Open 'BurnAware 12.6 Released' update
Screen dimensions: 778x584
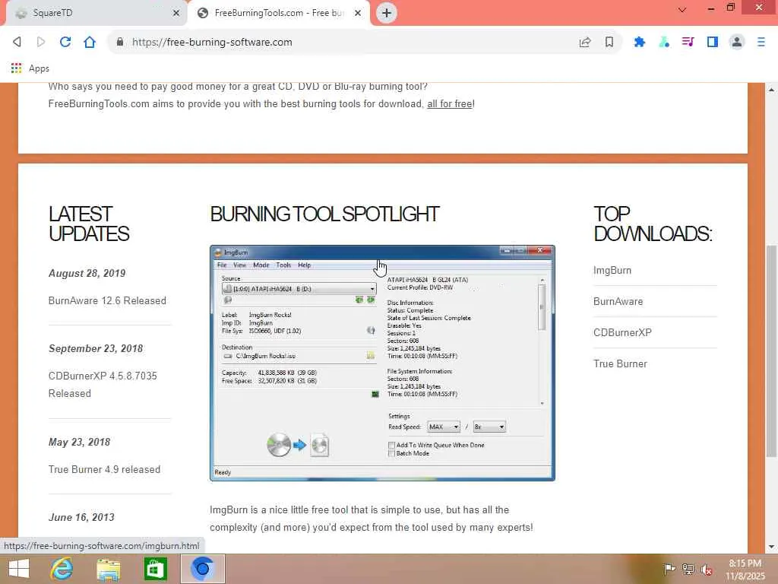[107, 300]
